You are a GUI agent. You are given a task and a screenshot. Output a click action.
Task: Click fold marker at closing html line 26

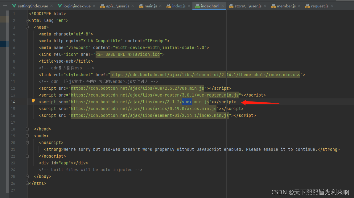[x=27, y=183]
